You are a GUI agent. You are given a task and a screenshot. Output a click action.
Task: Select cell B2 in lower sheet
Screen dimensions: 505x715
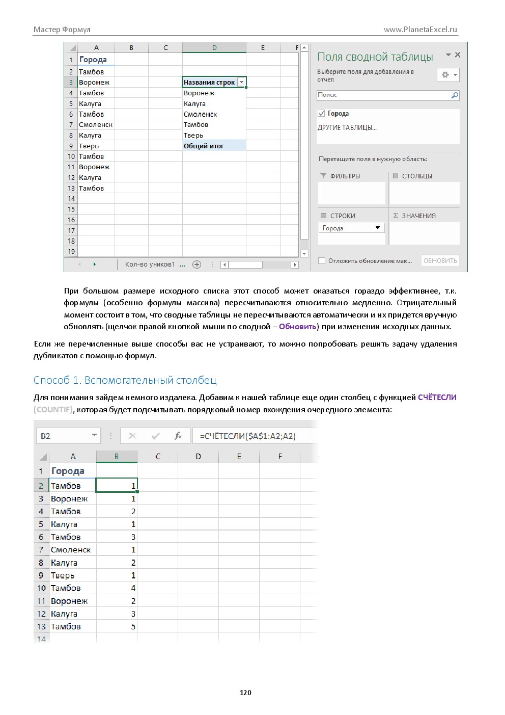pos(117,486)
